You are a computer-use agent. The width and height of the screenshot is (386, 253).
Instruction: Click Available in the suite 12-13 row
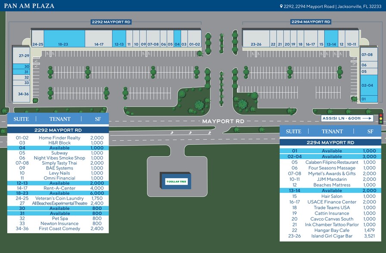(x=59, y=183)
